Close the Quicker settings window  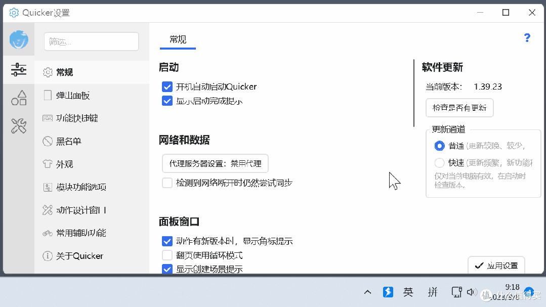pos(532,13)
